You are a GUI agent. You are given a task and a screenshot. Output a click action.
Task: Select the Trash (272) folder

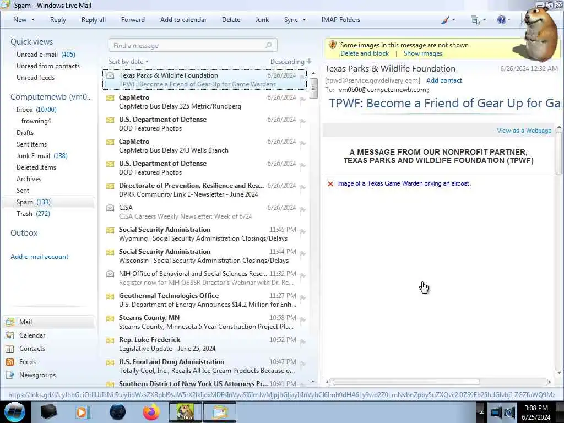click(33, 214)
